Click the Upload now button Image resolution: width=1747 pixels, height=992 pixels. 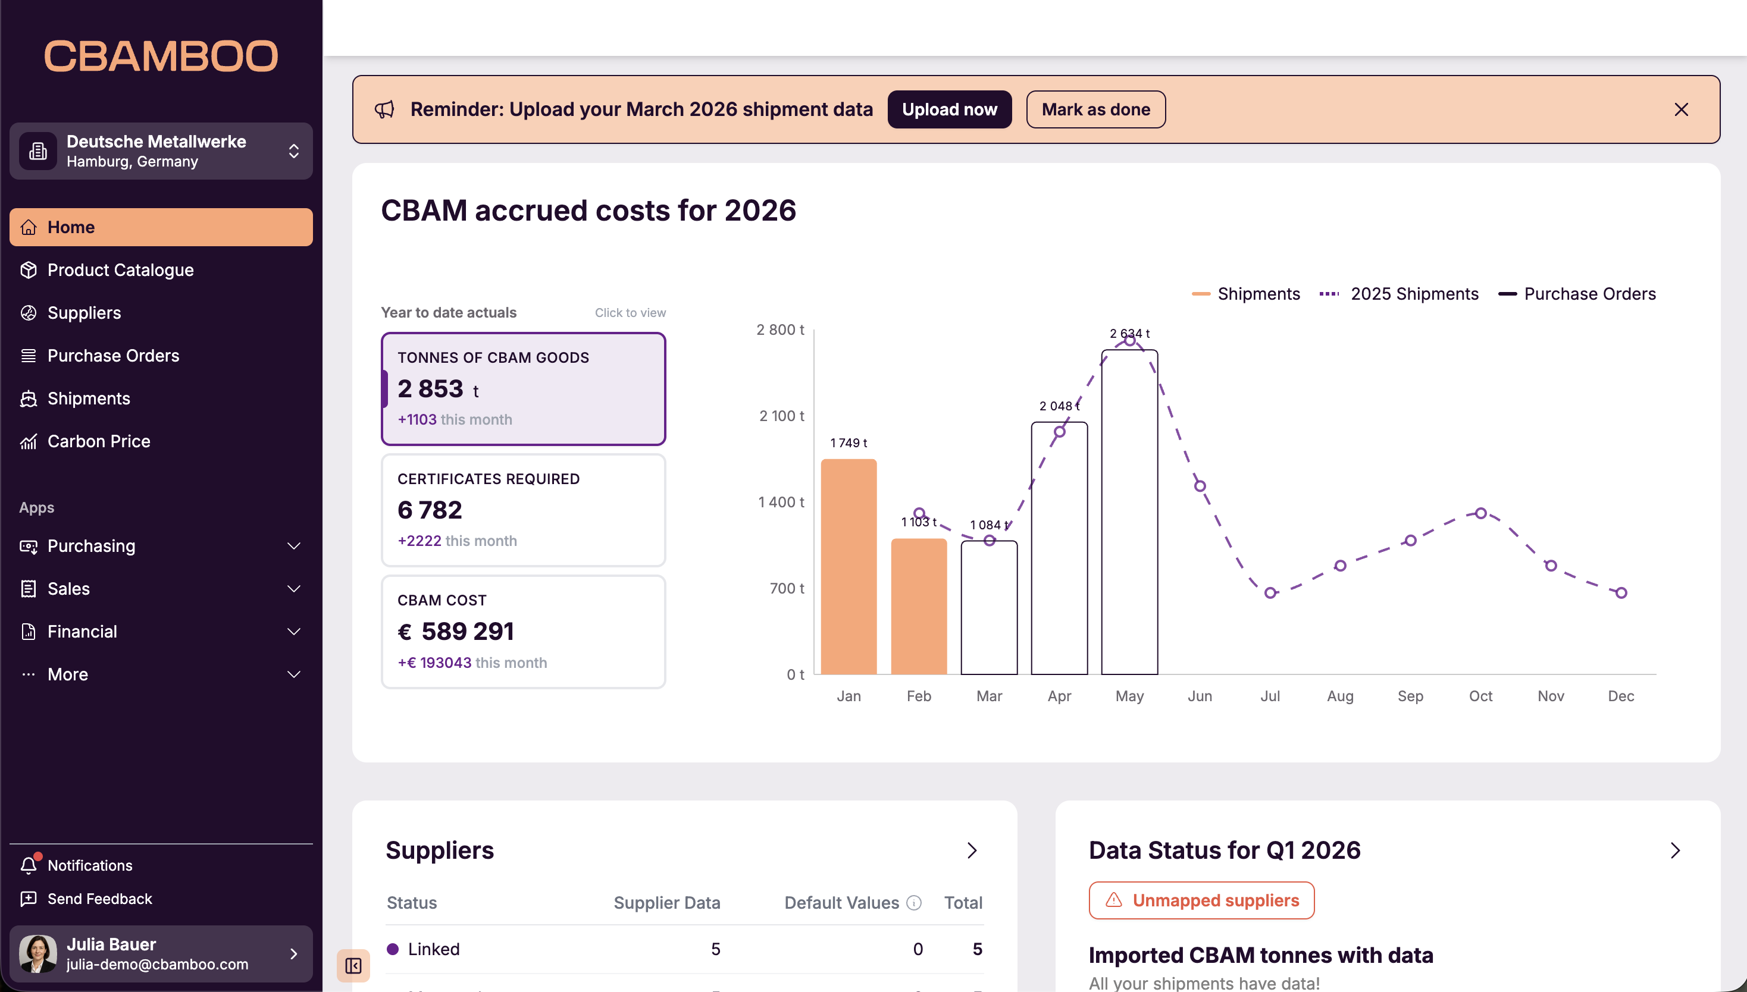[x=950, y=109]
